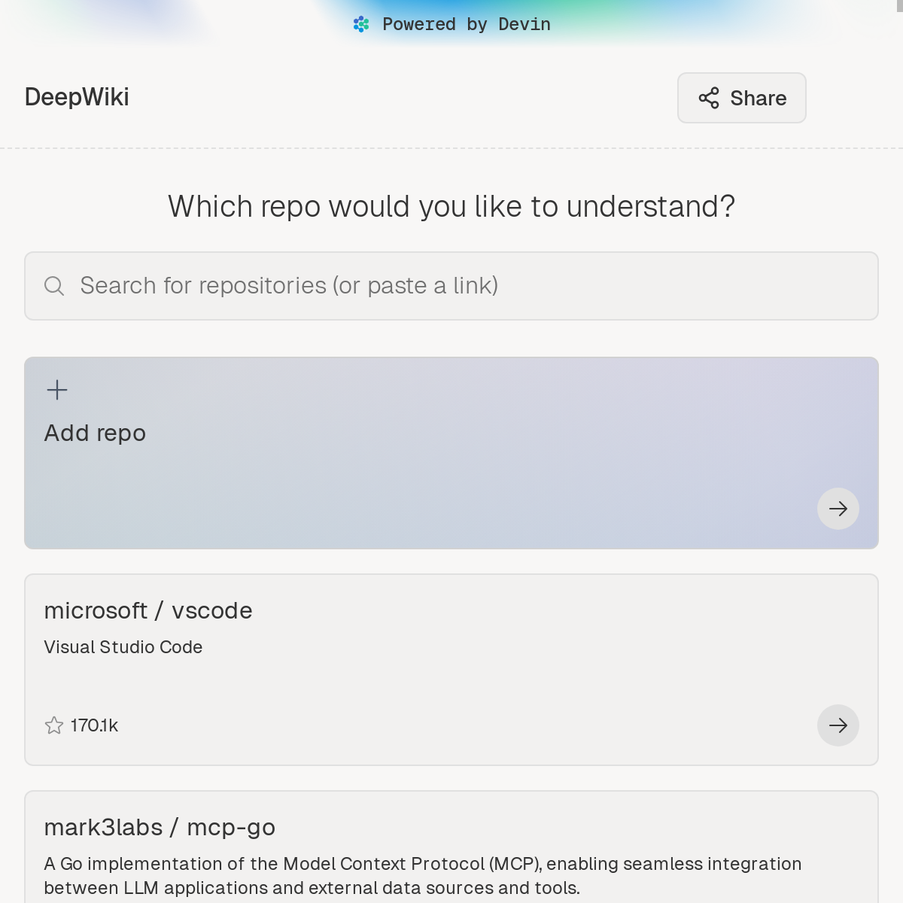Click the Add repo label
Screen dimensions: 903x903
[94, 433]
